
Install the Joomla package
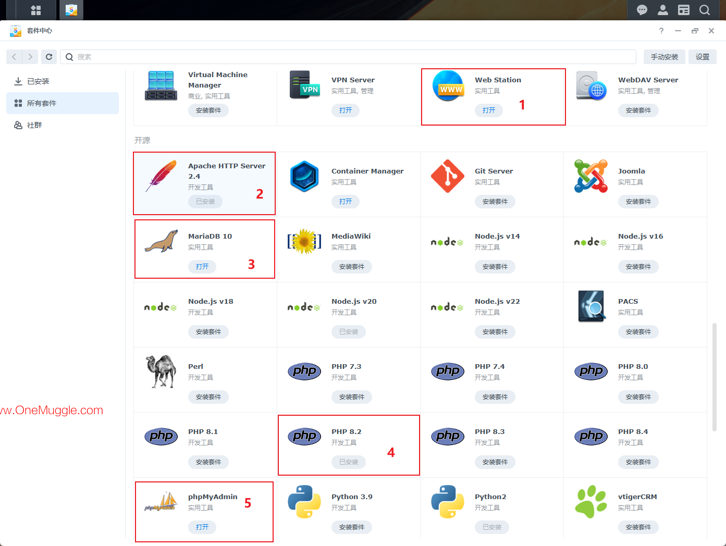(638, 202)
